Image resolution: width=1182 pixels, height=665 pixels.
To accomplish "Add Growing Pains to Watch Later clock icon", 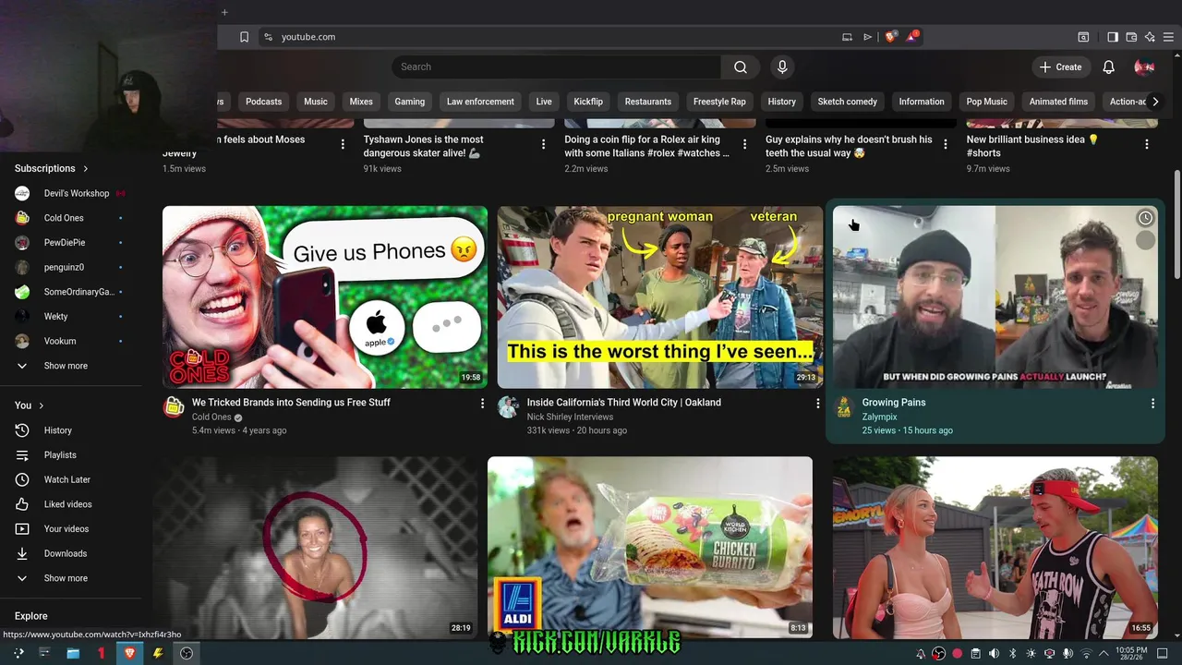I will click(x=1145, y=218).
